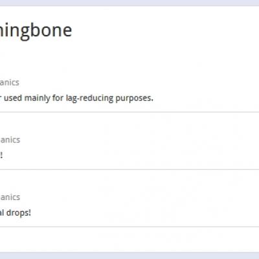
Task: Click the empty row beneath the last divider
Action: pos(129,240)
